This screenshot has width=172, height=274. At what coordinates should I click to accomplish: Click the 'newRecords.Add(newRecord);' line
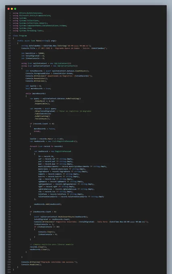click(48, 204)
